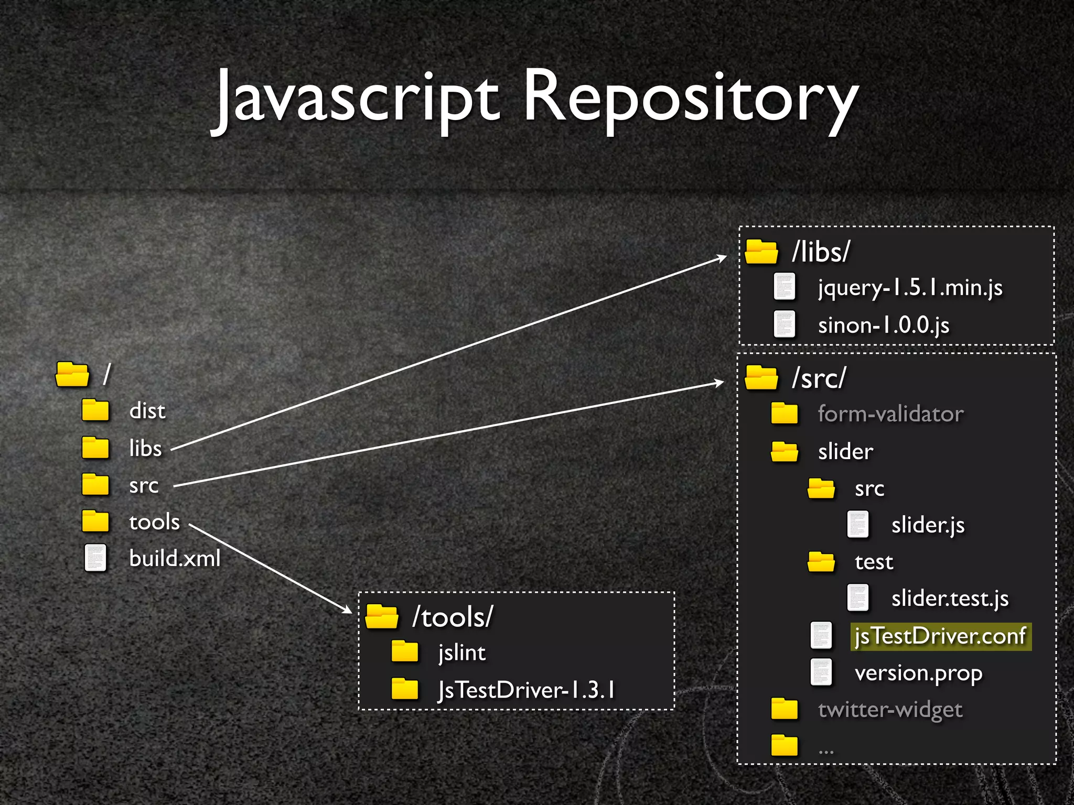
Task: Select the 'jslint' folder name
Action: [x=462, y=654]
